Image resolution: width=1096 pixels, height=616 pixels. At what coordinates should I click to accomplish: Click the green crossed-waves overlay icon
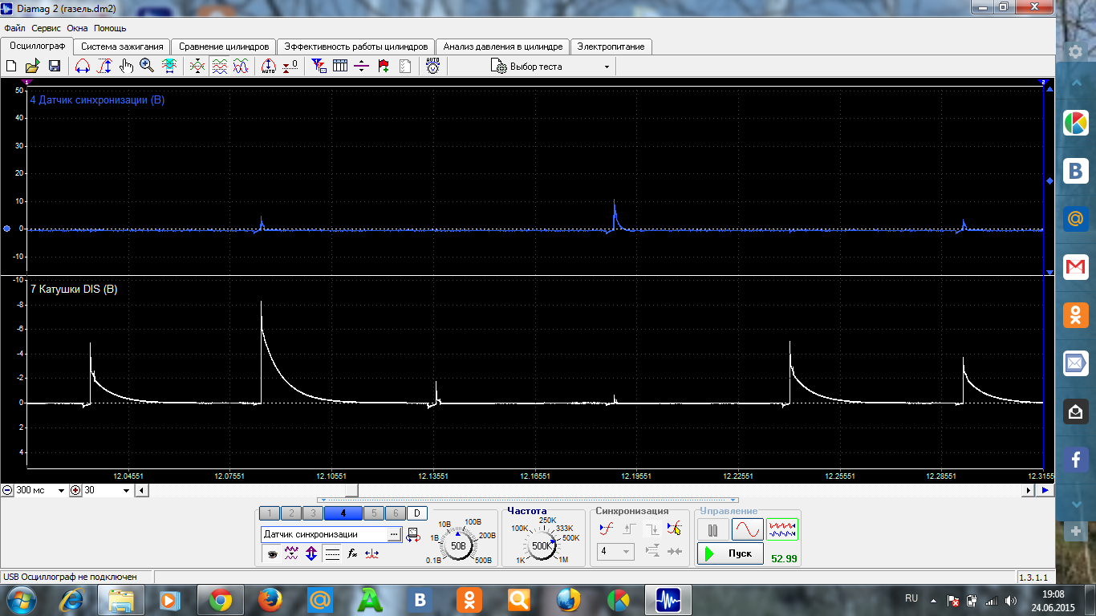point(197,67)
